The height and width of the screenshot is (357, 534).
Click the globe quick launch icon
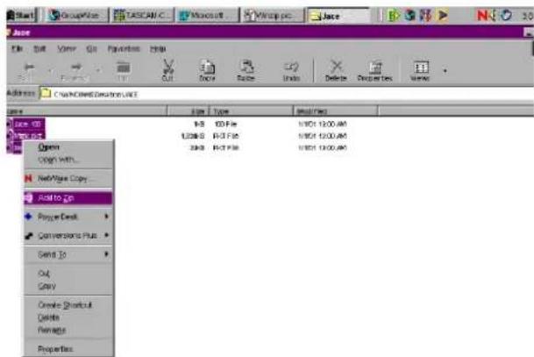pos(410,15)
